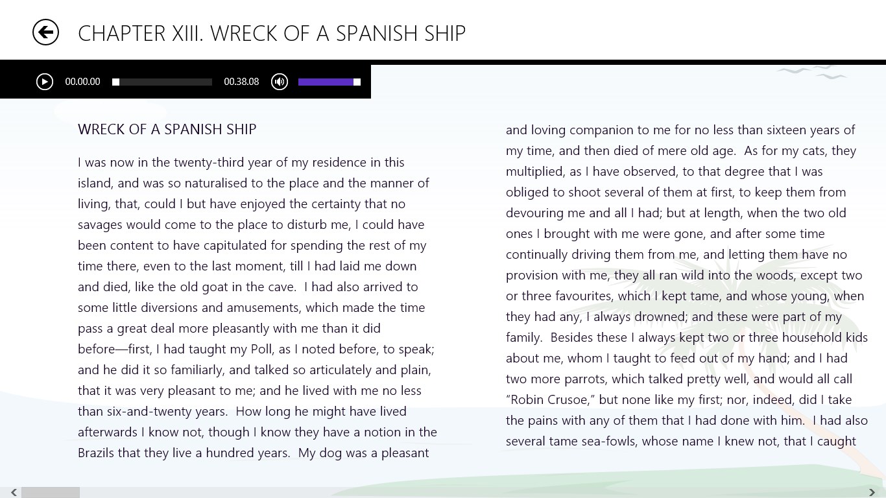Image resolution: width=886 pixels, height=498 pixels.
Task: Mute the audio with speaker icon
Action: (x=280, y=82)
